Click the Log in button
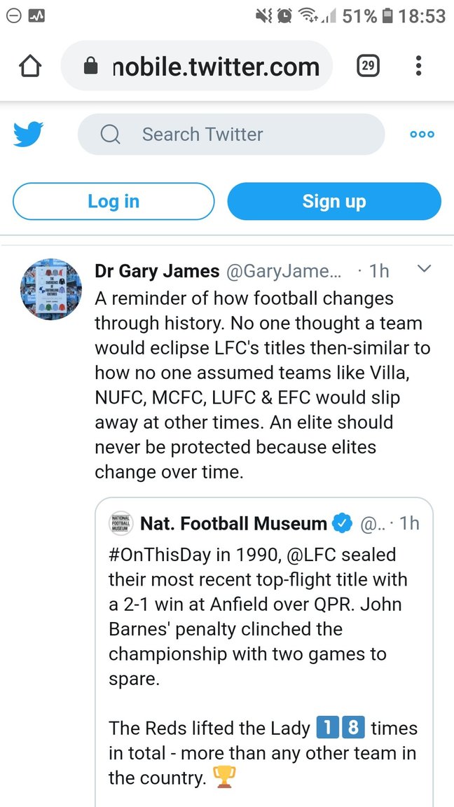Viewport: 454px width, 807px height. pyautogui.click(x=113, y=202)
